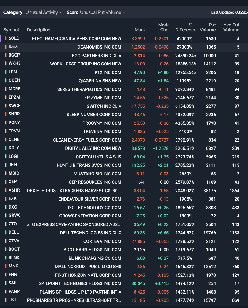Select the PAGP symbol
This screenshot has width=248, height=308.
[14, 291]
